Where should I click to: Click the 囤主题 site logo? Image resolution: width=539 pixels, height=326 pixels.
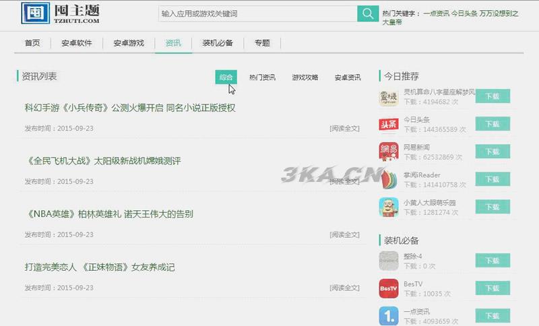[61, 13]
